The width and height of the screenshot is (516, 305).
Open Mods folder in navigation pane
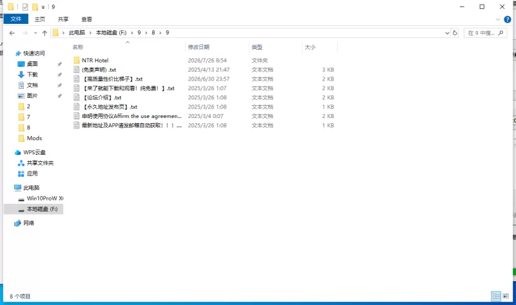click(x=34, y=138)
